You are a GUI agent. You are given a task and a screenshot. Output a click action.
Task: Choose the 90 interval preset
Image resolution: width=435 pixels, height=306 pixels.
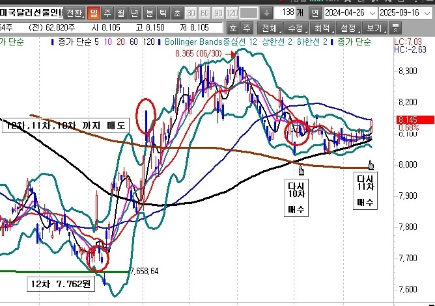pos(218,13)
